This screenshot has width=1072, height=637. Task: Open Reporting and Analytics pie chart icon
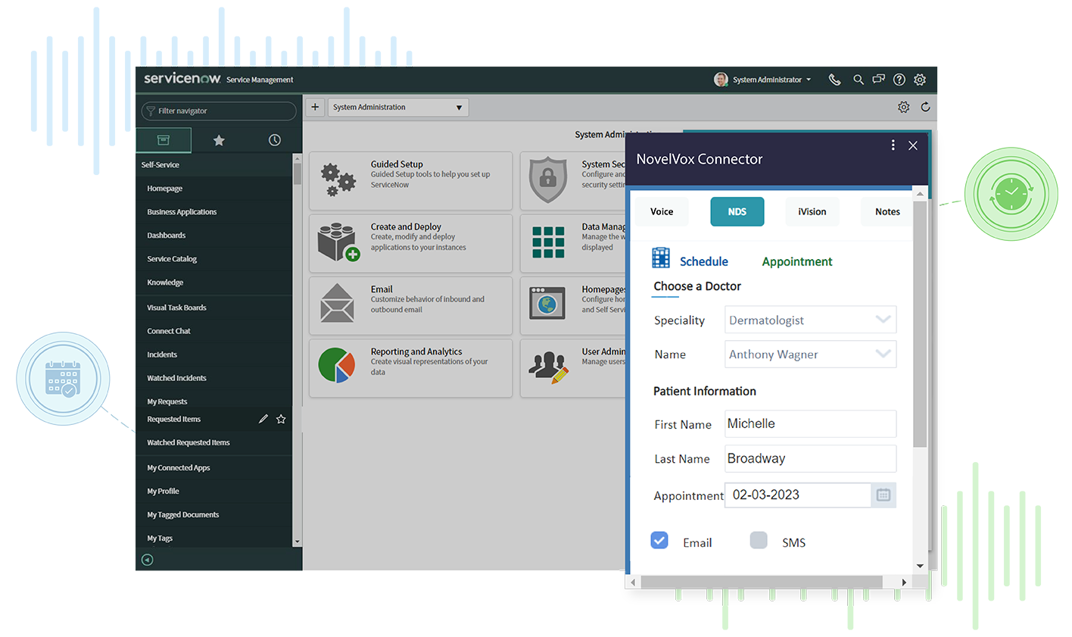pyautogui.click(x=337, y=366)
